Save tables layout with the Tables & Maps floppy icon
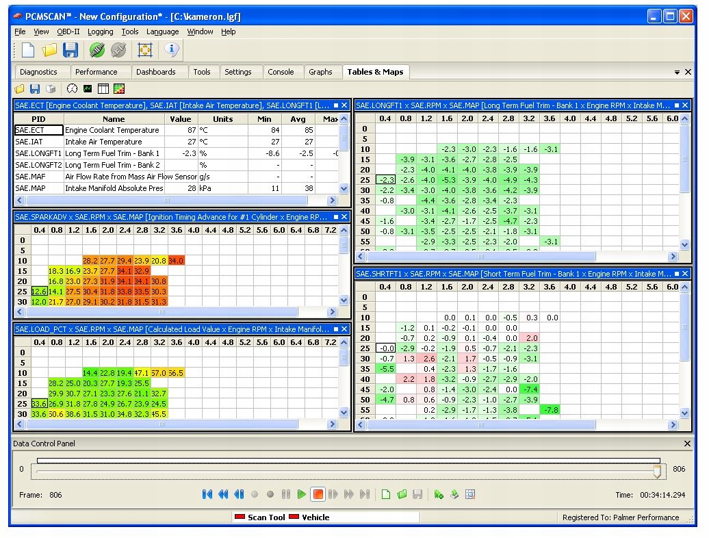The width and height of the screenshot is (709, 538). [35, 89]
